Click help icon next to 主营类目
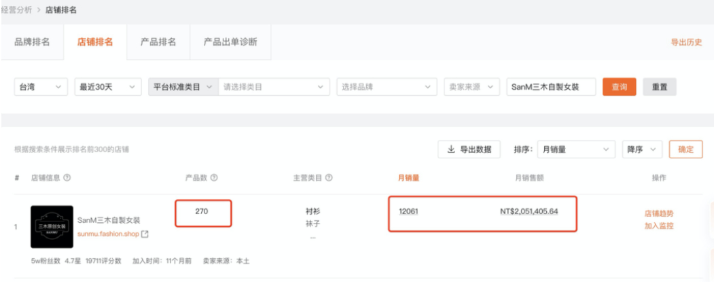 (329, 178)
